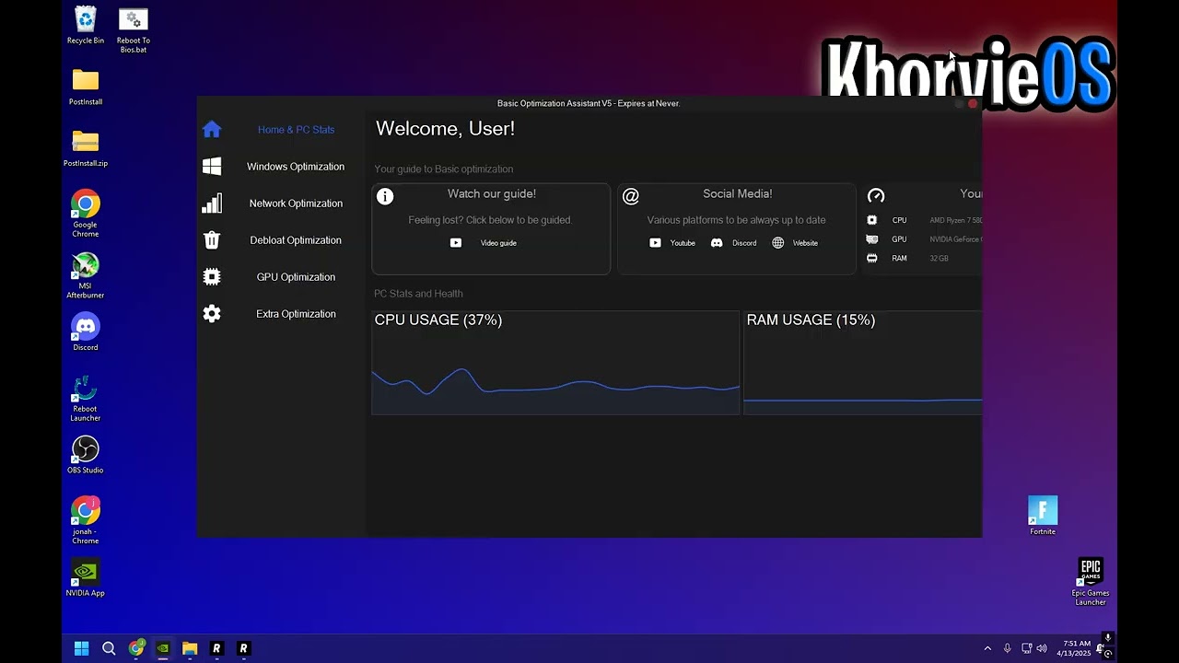Image resolution: width=1179 pixels, height=663 pixels.
Task: Click NVIDIA app icon in taskbar
Action: pyautogui.click(x=163, y=648)
